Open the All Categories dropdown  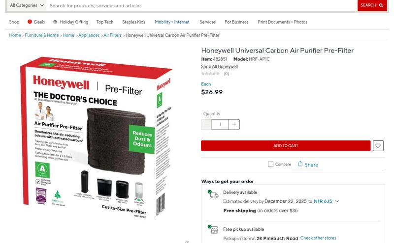pos(27,5)
